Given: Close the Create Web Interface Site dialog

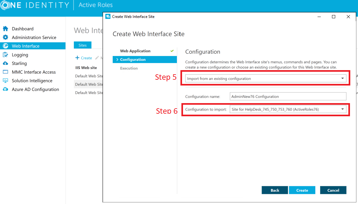Looking at the screenshot, I should [348, 17].
